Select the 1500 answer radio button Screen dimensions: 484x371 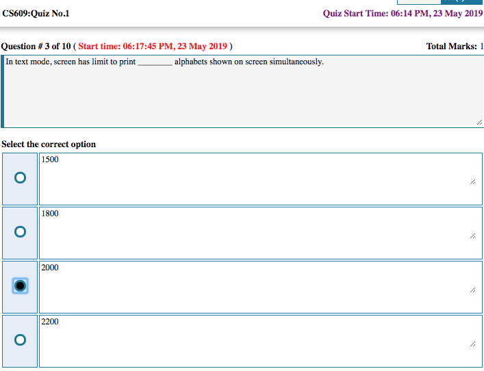coord(20,178)
